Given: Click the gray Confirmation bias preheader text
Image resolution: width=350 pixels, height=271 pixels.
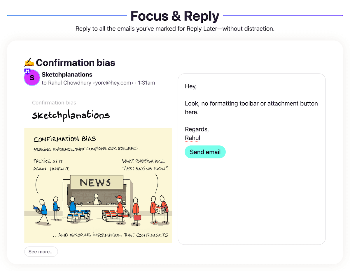Looking at the screenshot, I should (54, 103).
